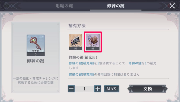Click the key description text about チャレンジ
This screenshot has width=180, height=102.
point(35,80)
